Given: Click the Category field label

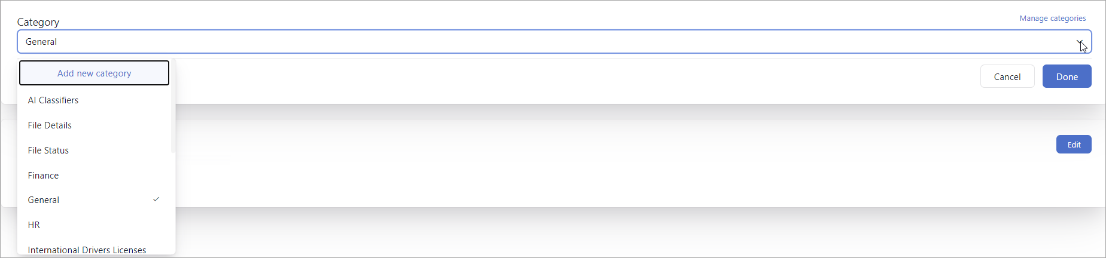Looking at the screenshot, I should (x=38, y=22).
